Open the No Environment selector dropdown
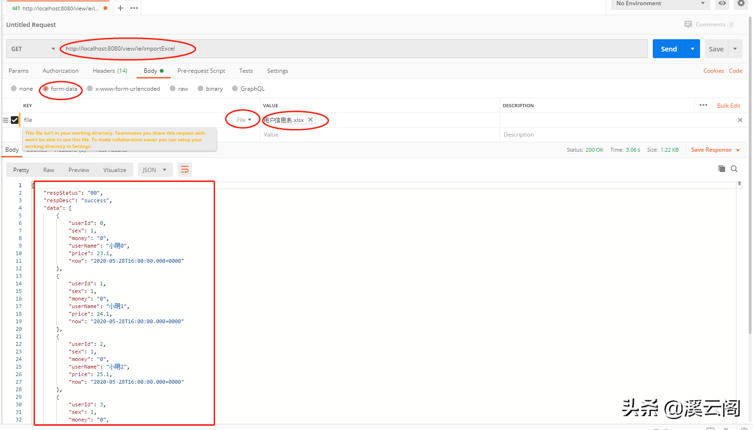 (660, 4)
